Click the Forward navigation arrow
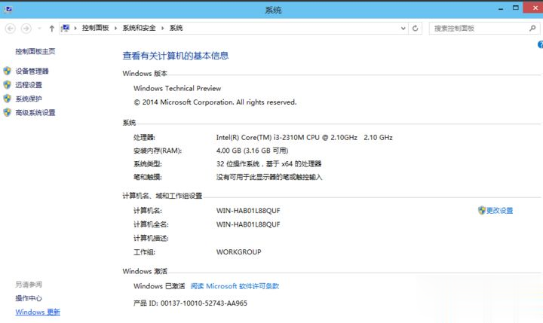 (x=26, y=29)
